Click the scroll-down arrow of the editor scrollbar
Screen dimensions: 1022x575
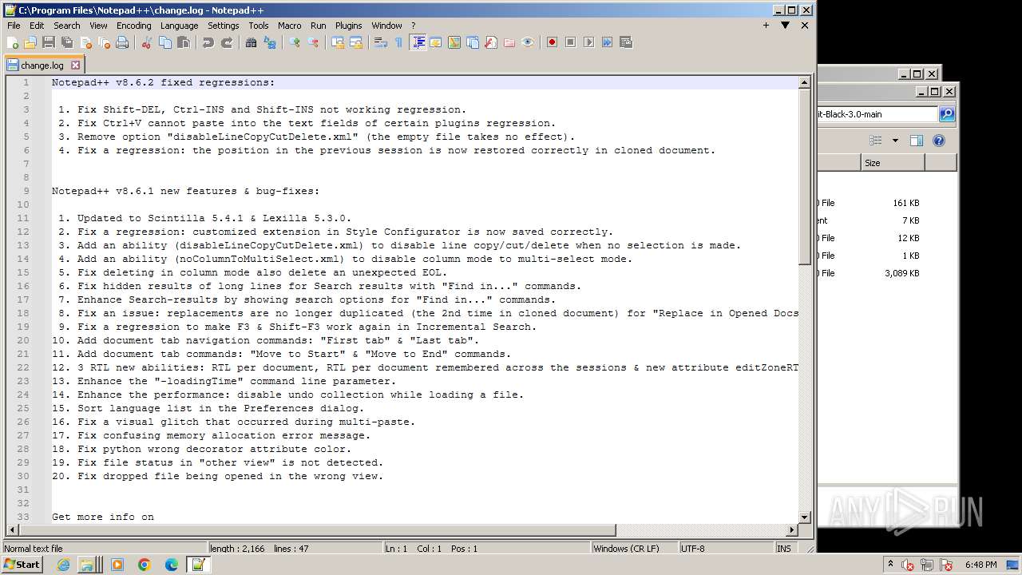[x=805, y=517]
